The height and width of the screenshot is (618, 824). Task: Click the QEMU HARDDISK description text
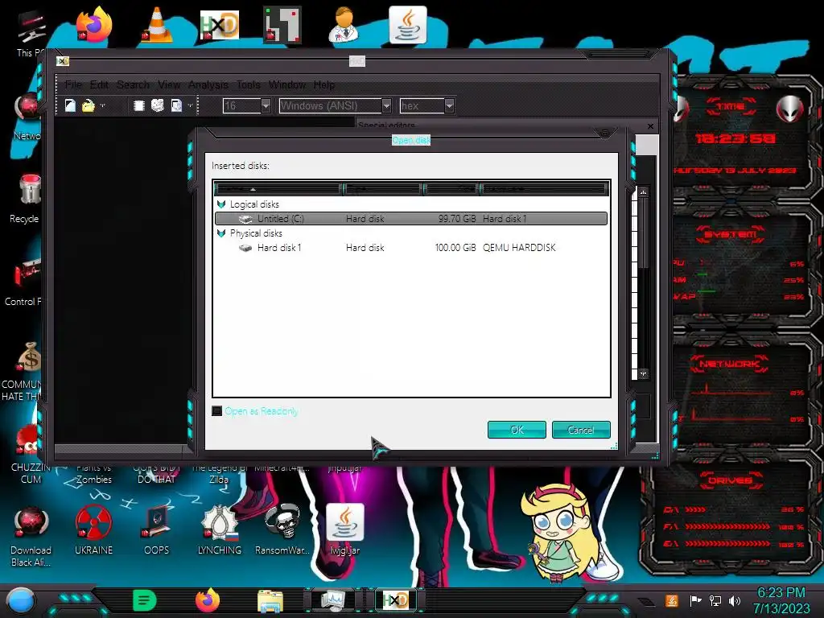coord(519,248)
